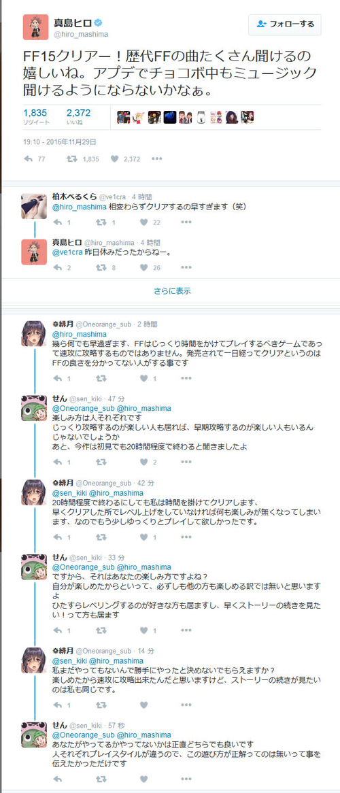Reply to 柏木べるくら's tweet

point(58,222)
